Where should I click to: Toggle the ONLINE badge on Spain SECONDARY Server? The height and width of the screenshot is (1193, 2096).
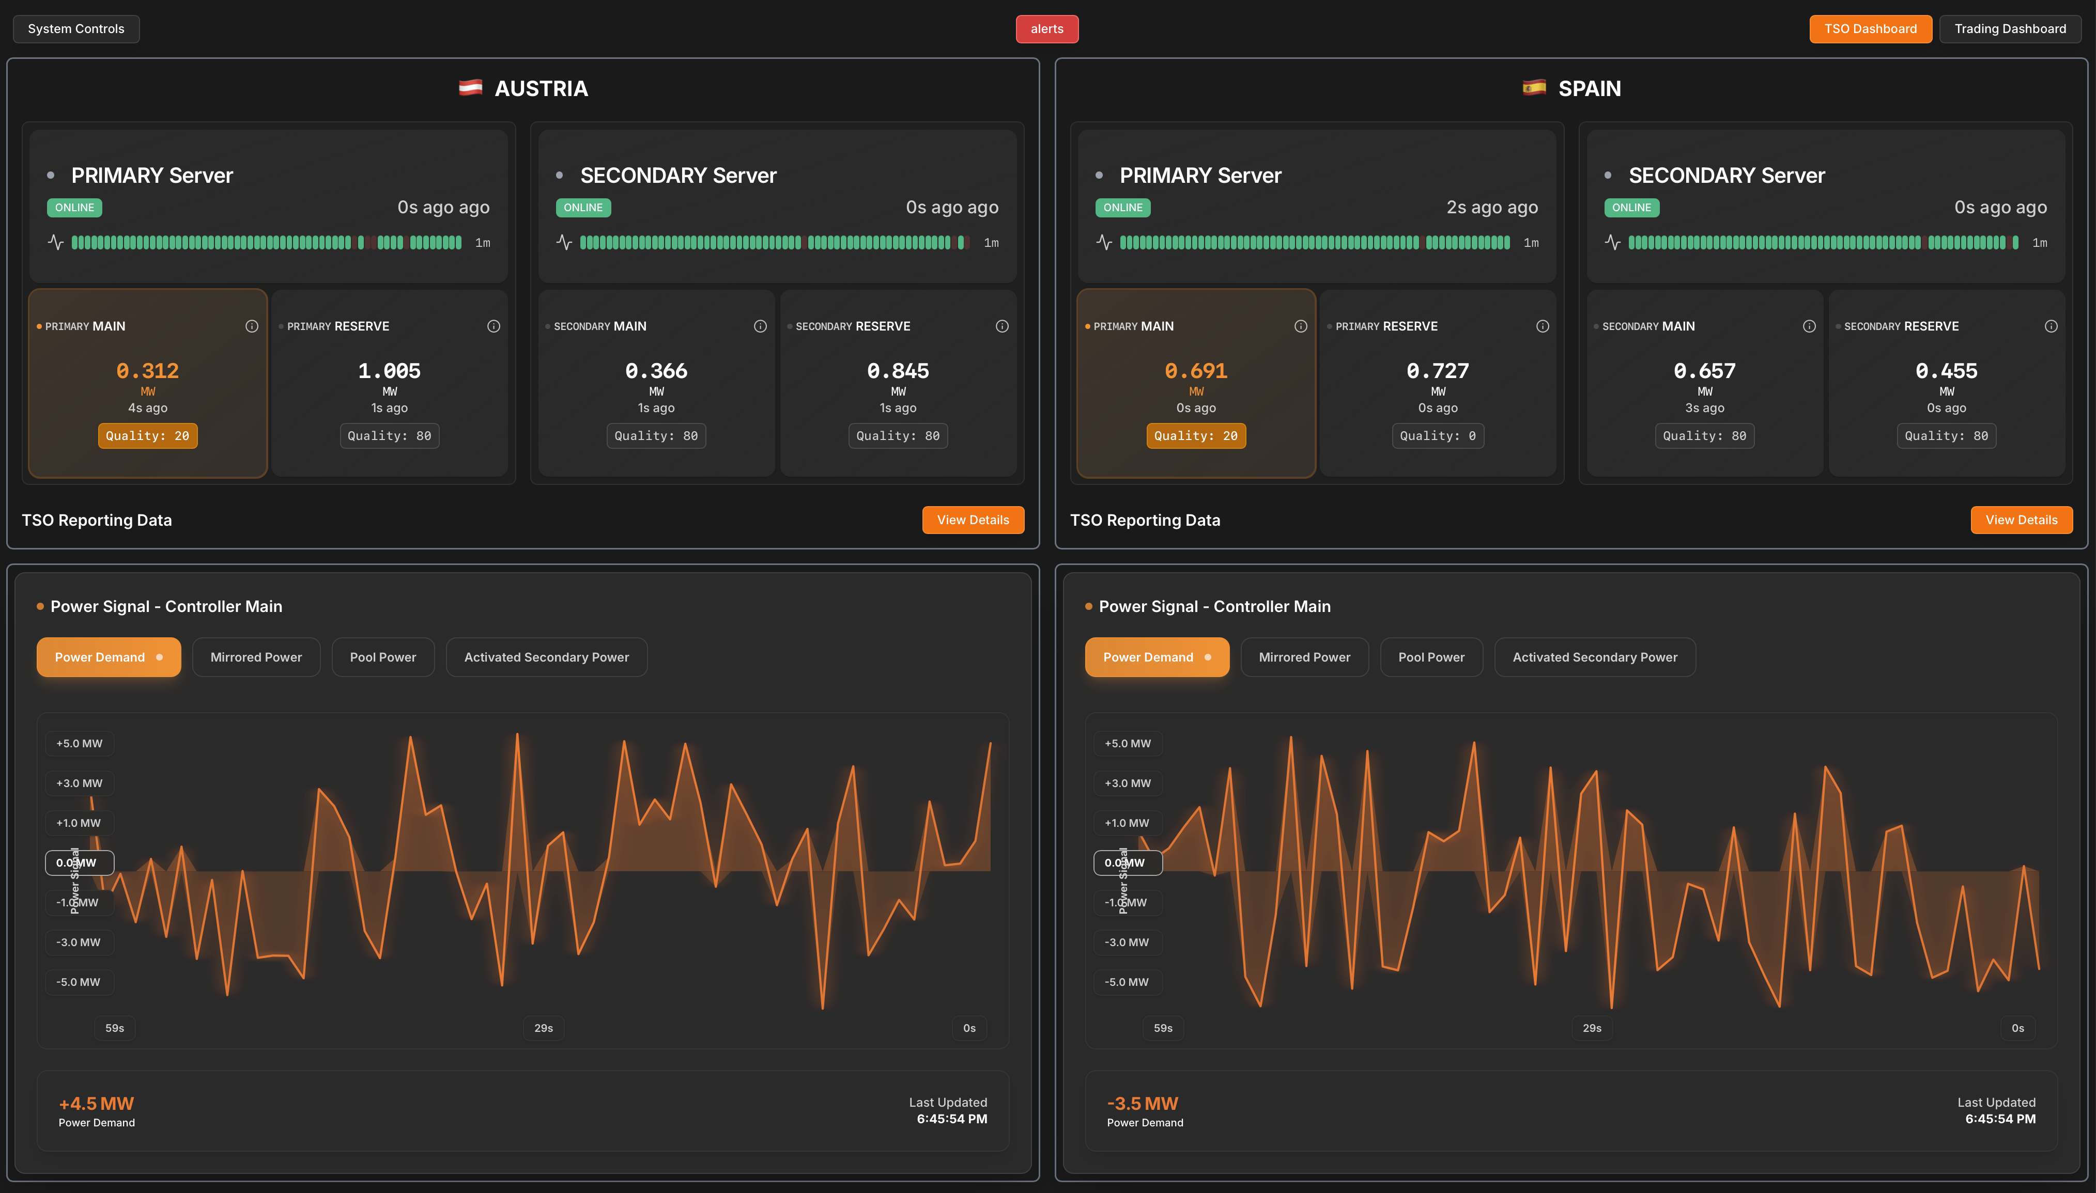[x=1631, y=207]
